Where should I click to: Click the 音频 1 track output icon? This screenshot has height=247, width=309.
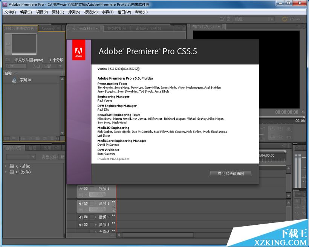(x=86, y=203)
